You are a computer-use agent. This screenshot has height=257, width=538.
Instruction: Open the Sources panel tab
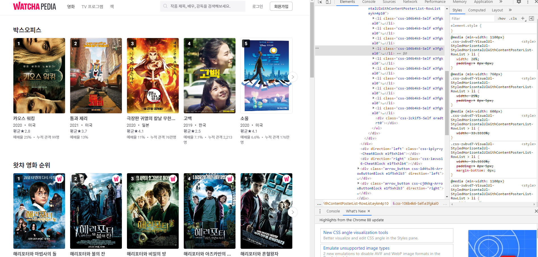coord(389,2)
